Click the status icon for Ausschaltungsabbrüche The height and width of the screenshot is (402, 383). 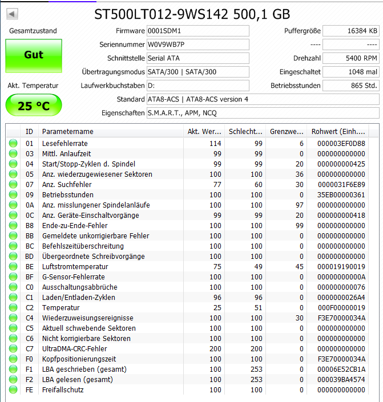13,287
